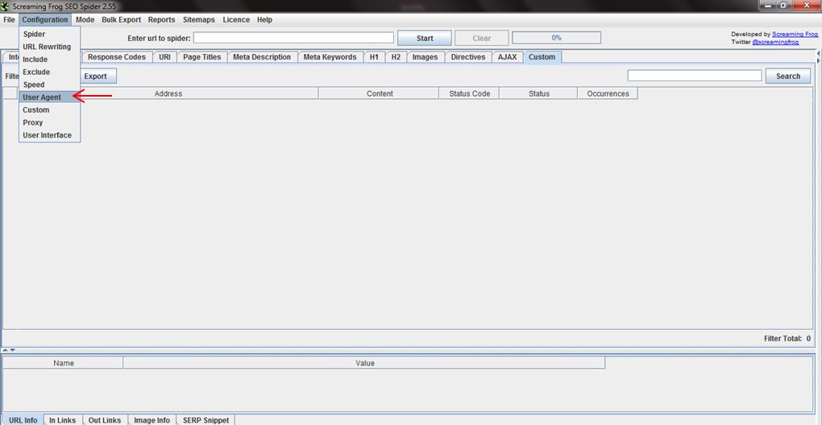The height and width of the screenshot is (425, 822).
Task: Sort by the Content column header
Action: (380, 93)
